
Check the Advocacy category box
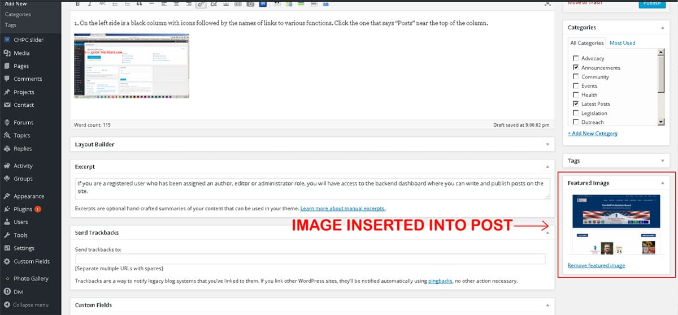[576, 58]
